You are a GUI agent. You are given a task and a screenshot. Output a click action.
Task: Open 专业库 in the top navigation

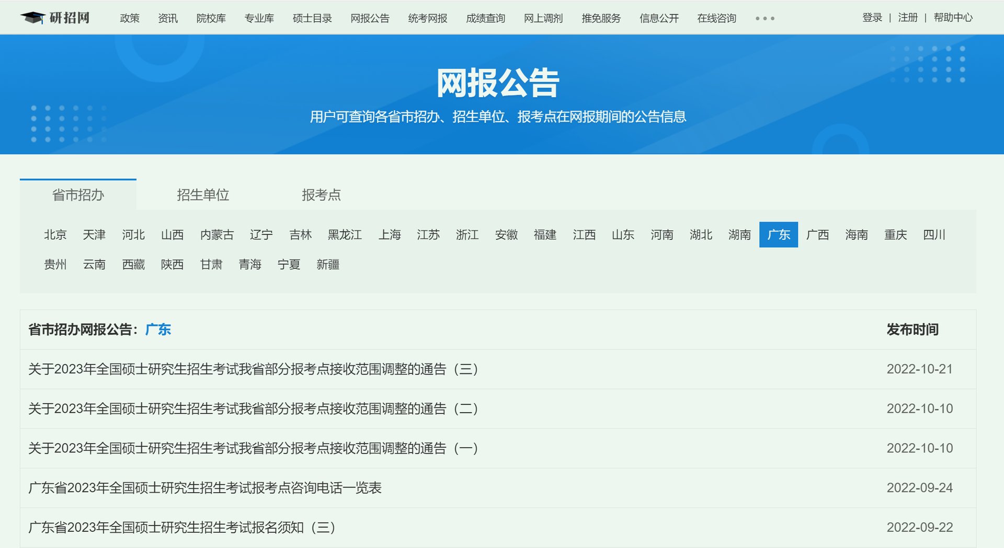click(x=259, y=18)
